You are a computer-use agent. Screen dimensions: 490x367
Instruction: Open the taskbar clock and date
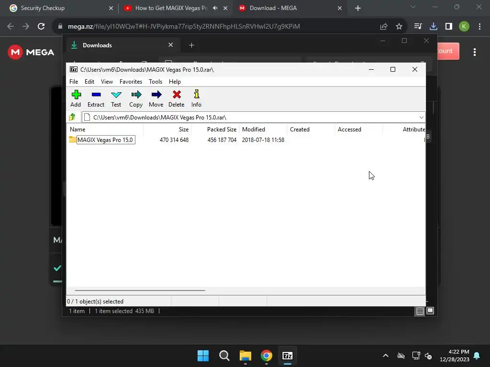pyautogui.click(x=455, y=356)
